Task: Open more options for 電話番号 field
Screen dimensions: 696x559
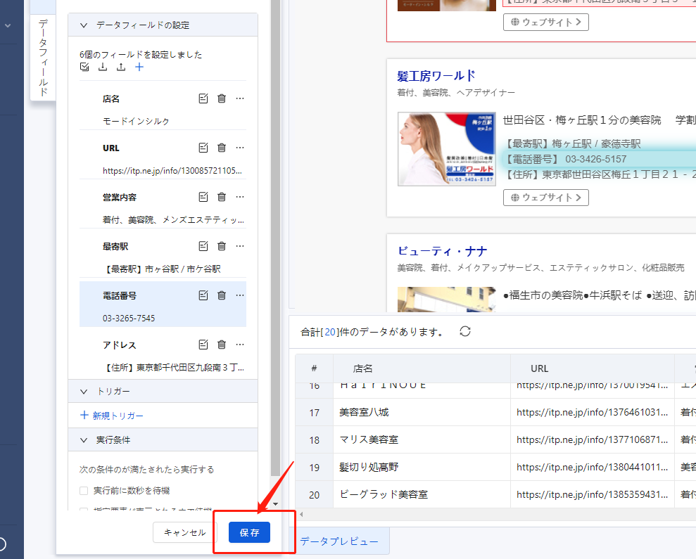Action: [x=239, y=295]
